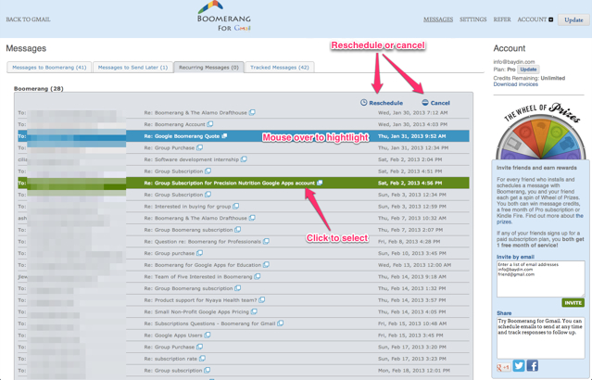
Task: Open the REFER menu item
Action: click(x=502, y=19)
